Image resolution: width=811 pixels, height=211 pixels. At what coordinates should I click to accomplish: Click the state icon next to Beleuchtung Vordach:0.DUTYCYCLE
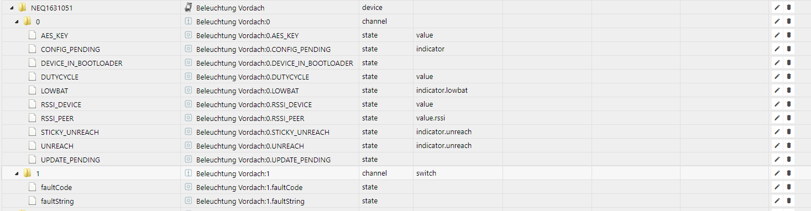(188, 77)
